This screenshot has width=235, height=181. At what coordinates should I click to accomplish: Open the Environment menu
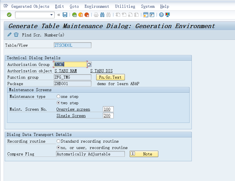97,6
